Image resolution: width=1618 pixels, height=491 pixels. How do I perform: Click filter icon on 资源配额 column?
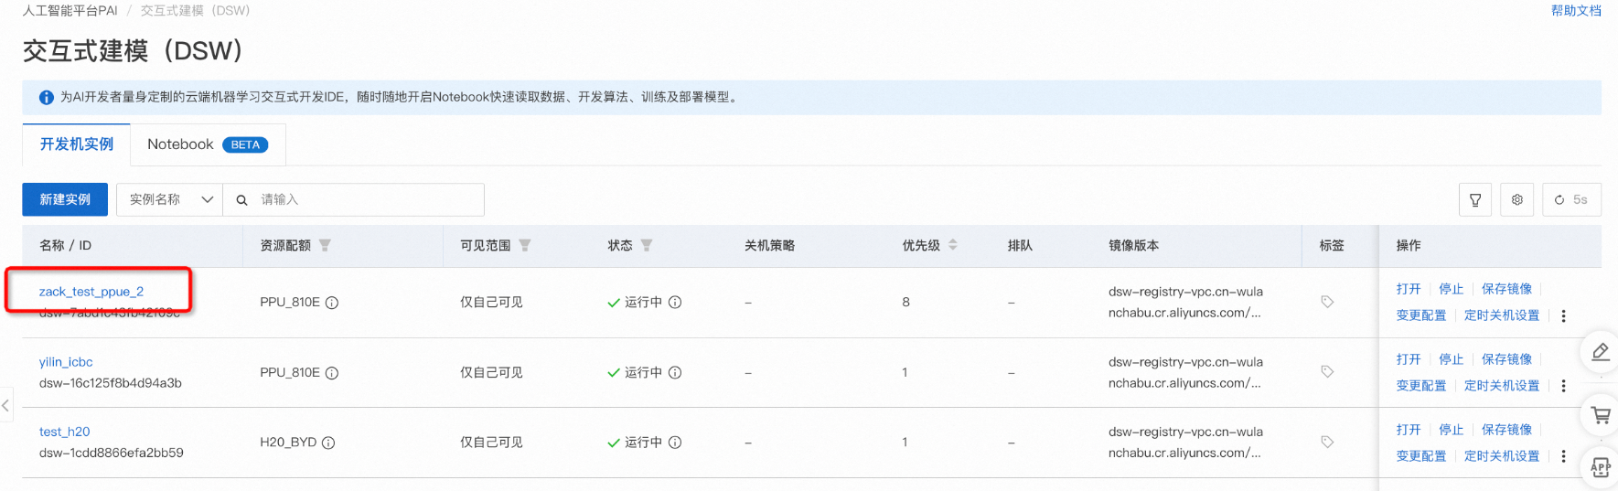point(325,245)
